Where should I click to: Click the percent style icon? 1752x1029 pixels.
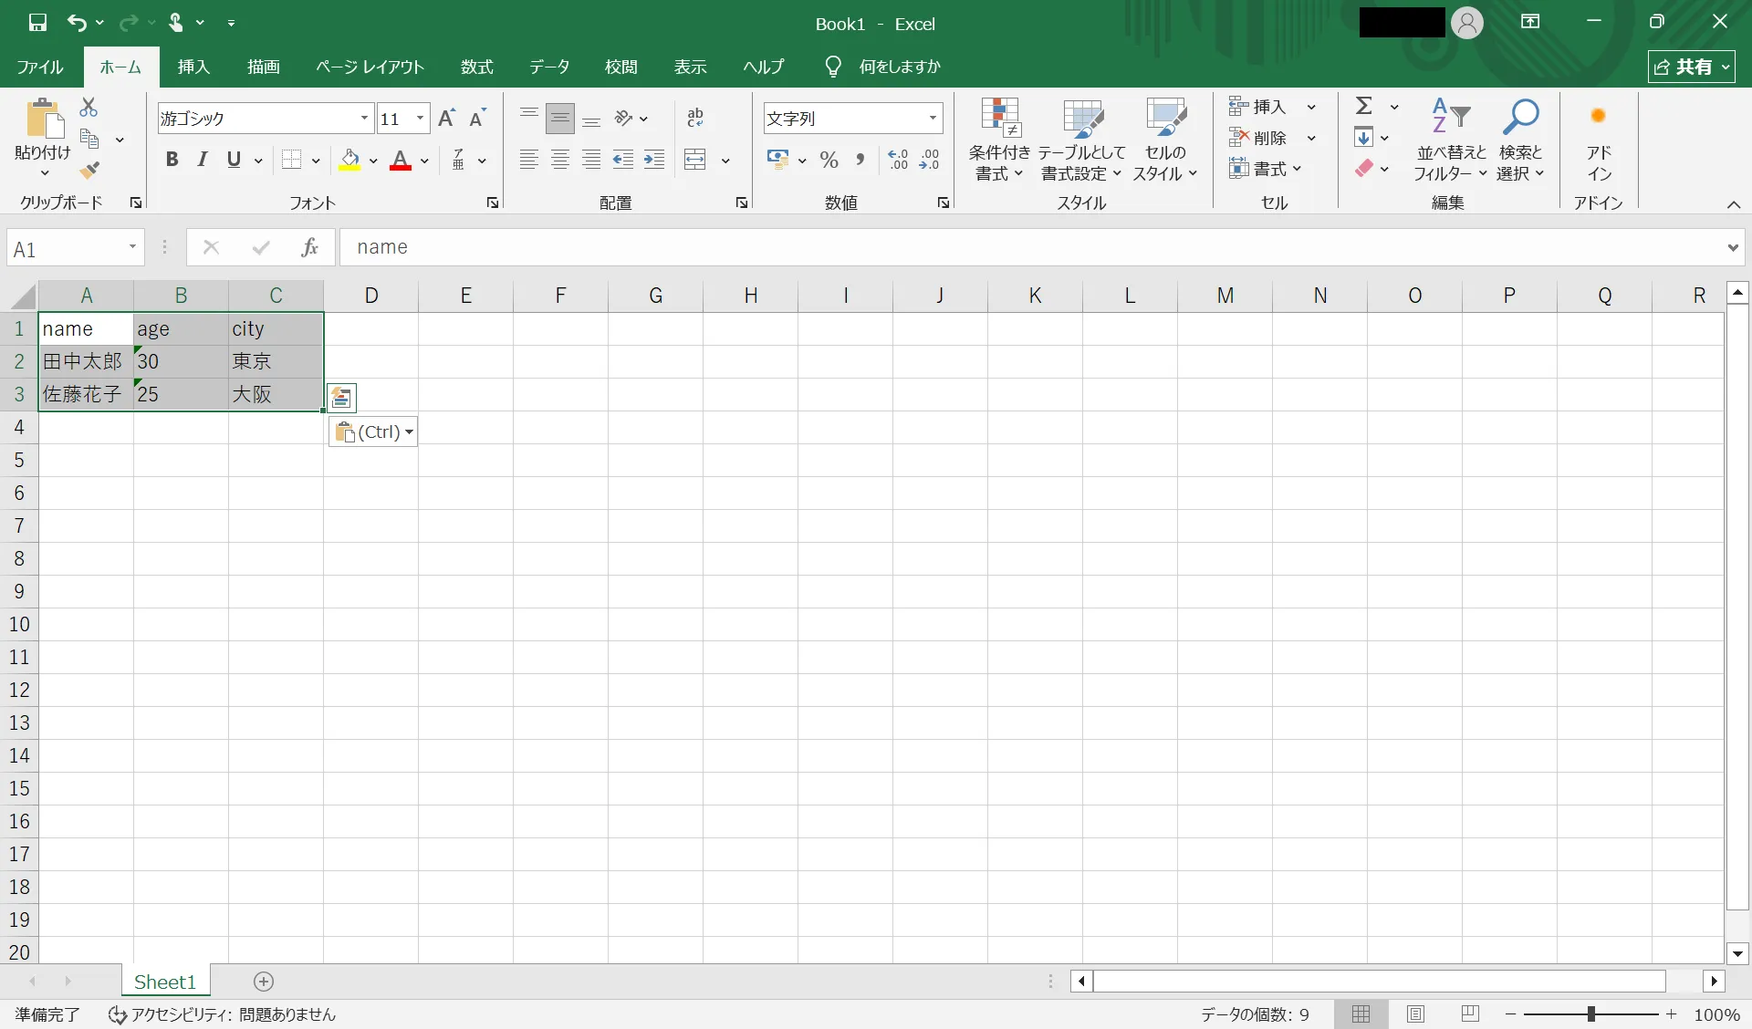click(829, 161)
